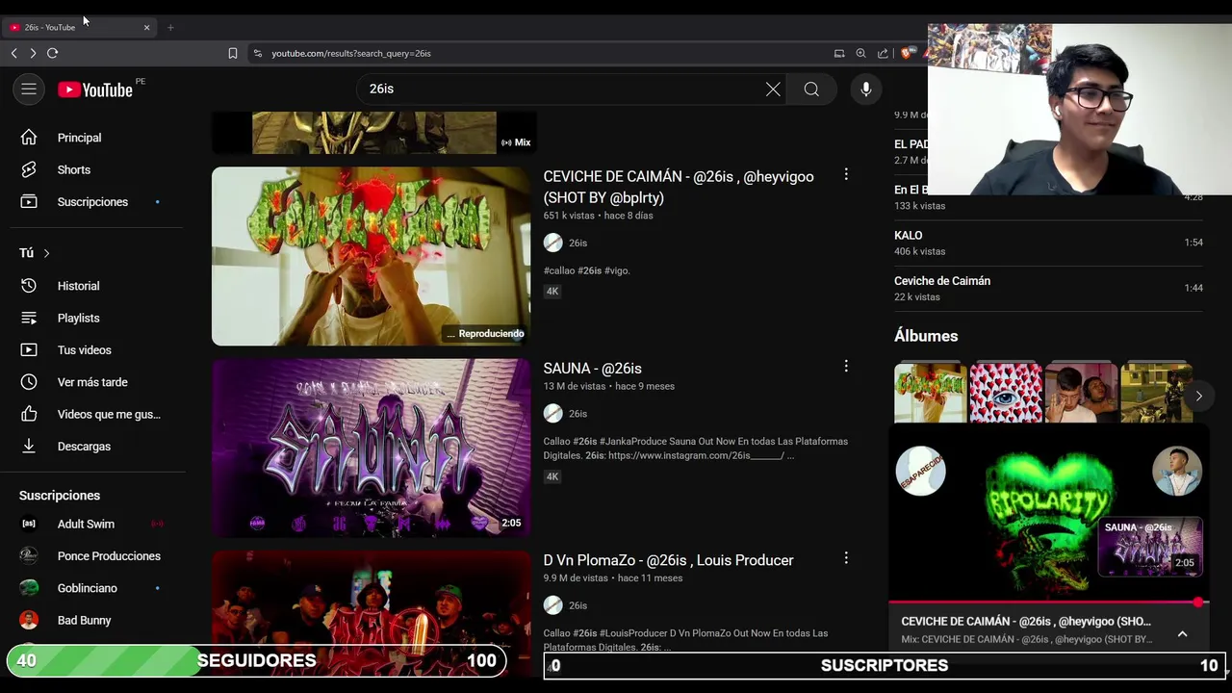
Task: Open a new browser tab
Action: 170,27
